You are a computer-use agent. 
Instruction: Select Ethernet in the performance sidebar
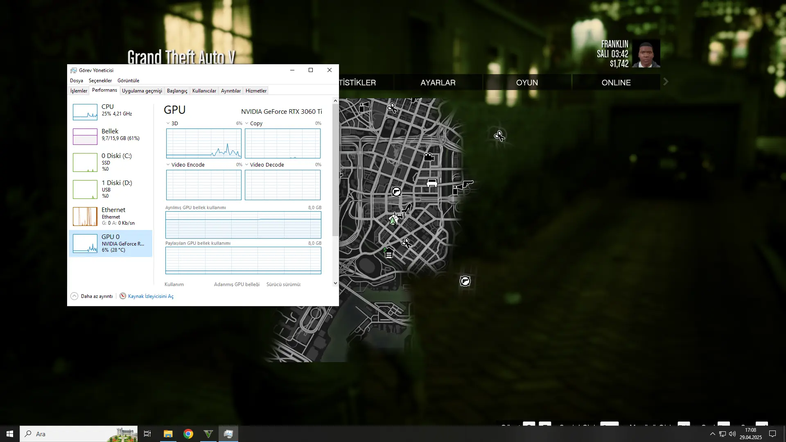coord(111,216)
